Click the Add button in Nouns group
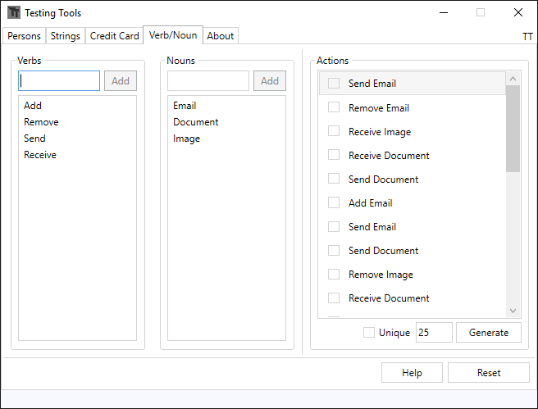 click(x=270, y=81)
